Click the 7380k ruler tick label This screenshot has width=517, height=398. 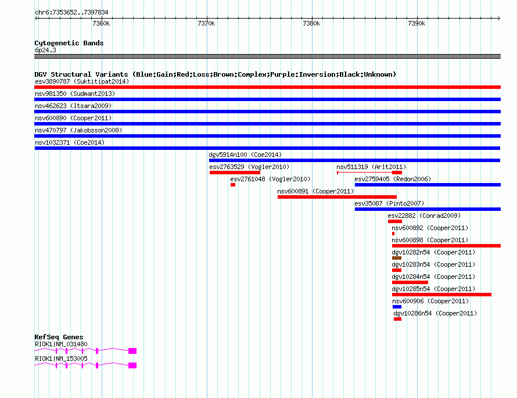coord(311,23)
